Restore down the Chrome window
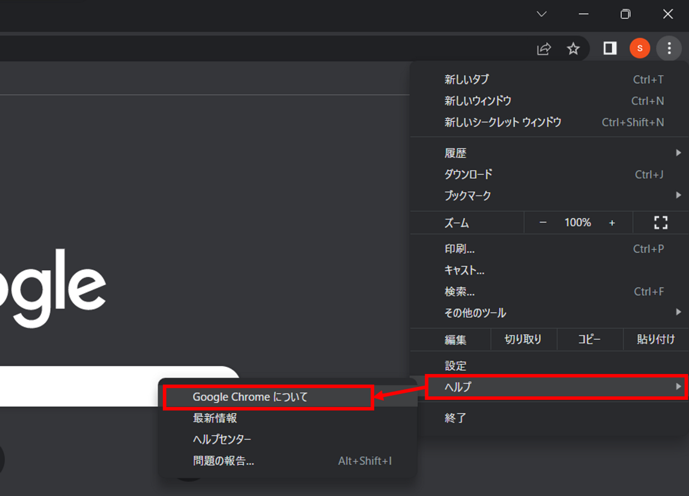This screenshot has height=496, width=689. 626,14
